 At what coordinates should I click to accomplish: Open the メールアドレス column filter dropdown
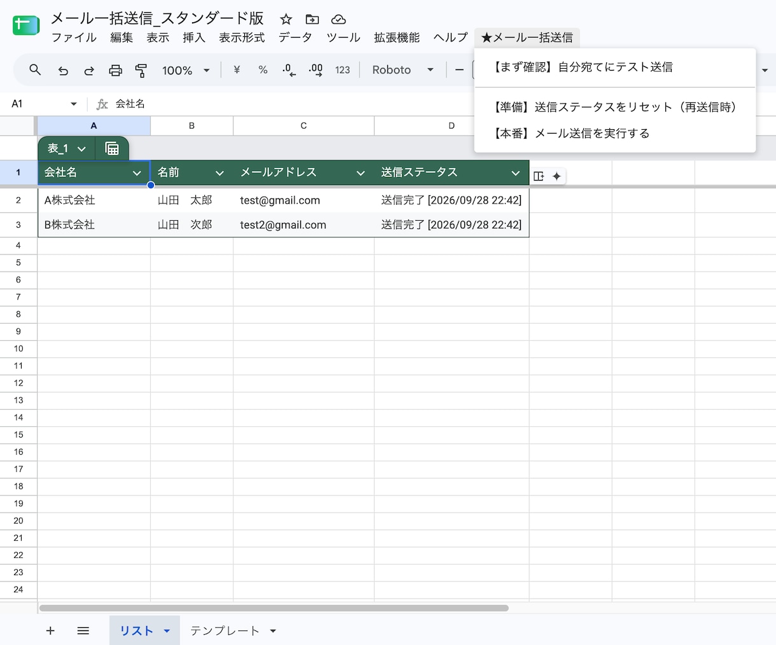click(x=361, y=173)
